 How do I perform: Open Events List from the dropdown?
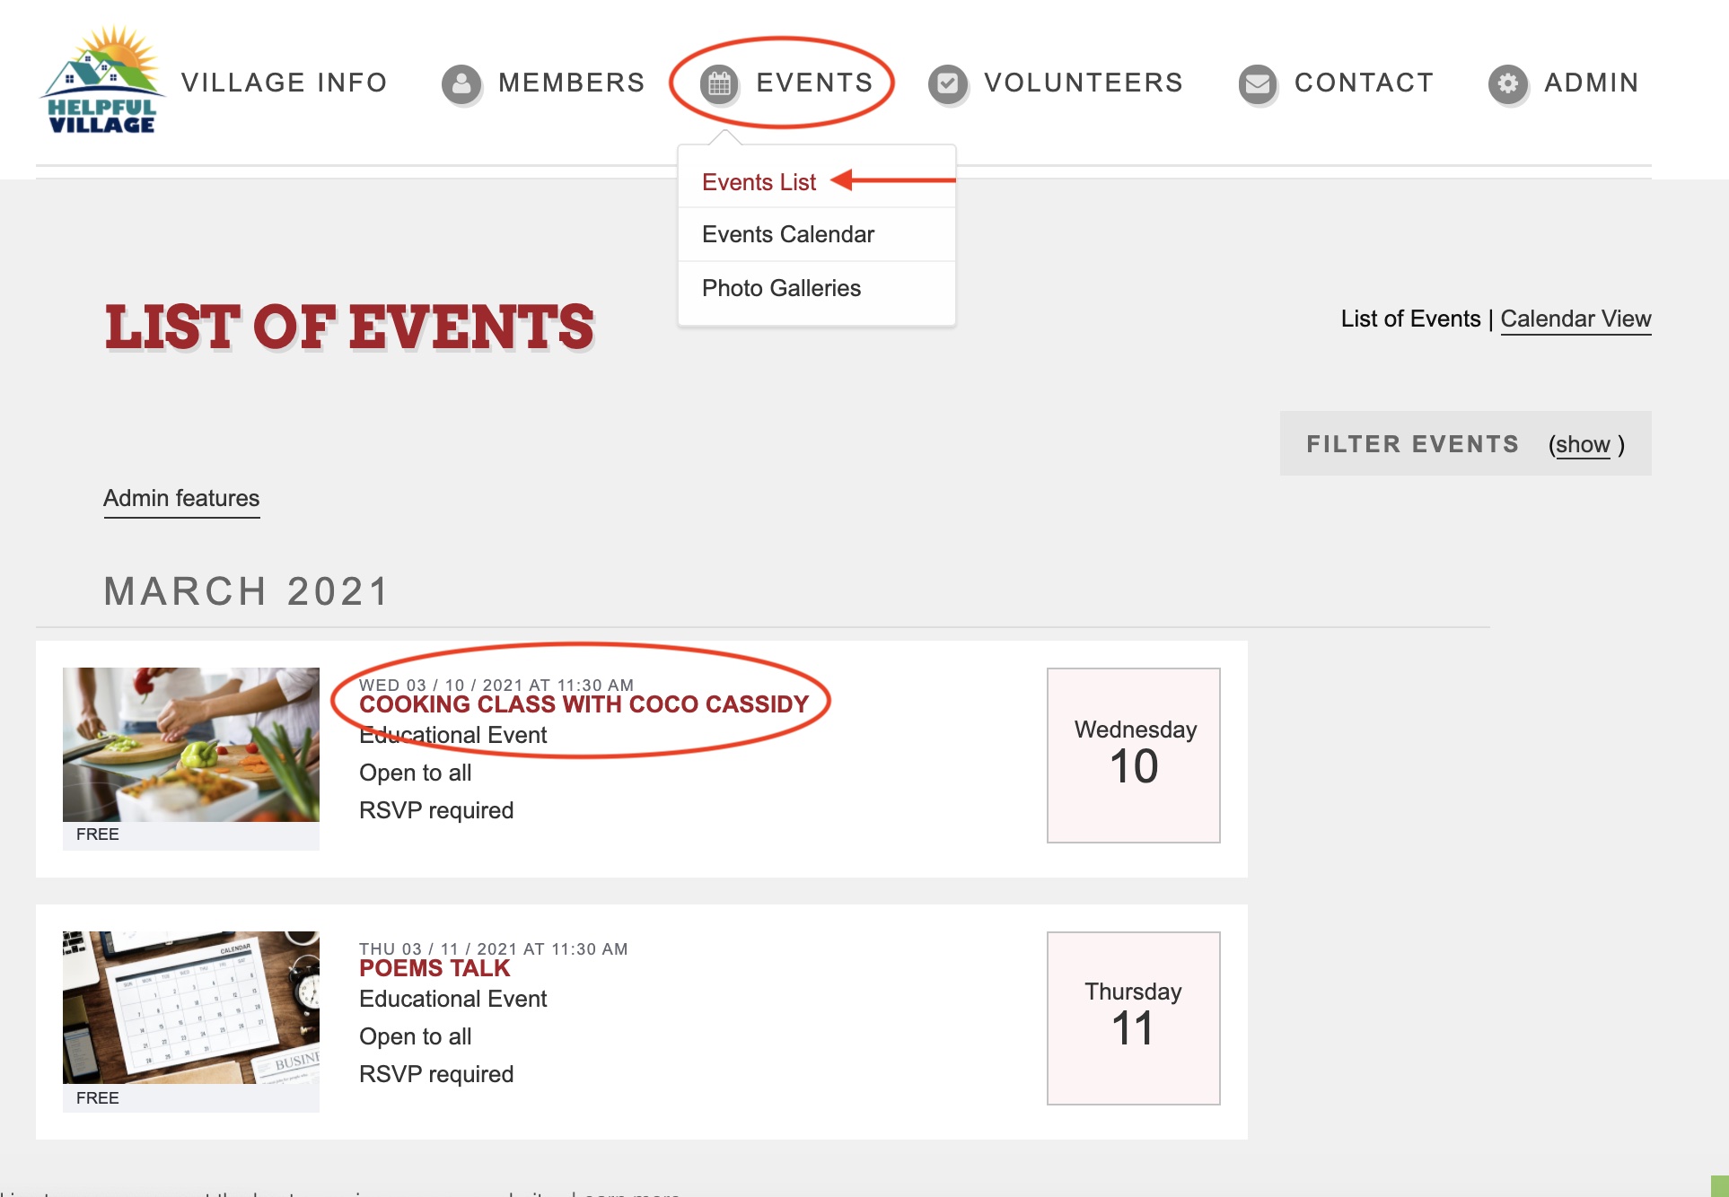click(x=759, y=181)
